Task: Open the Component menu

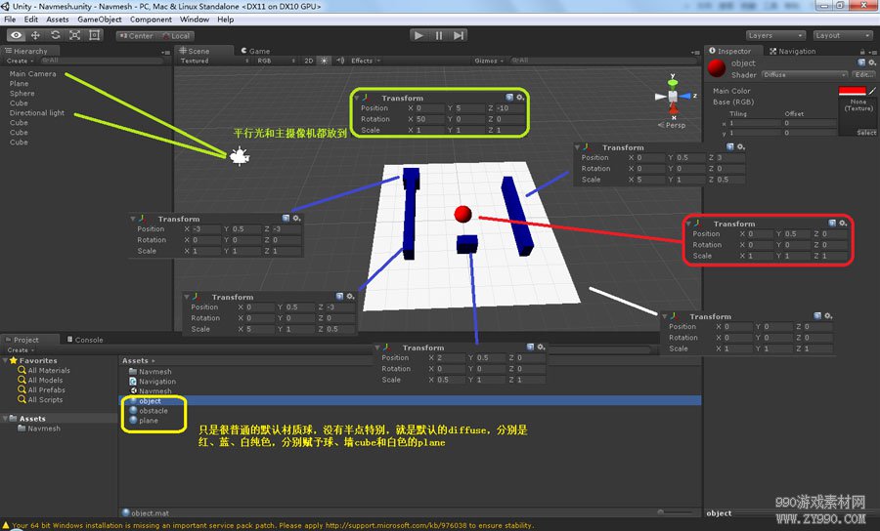Action: pyautogui.click(x=151, y=20)
